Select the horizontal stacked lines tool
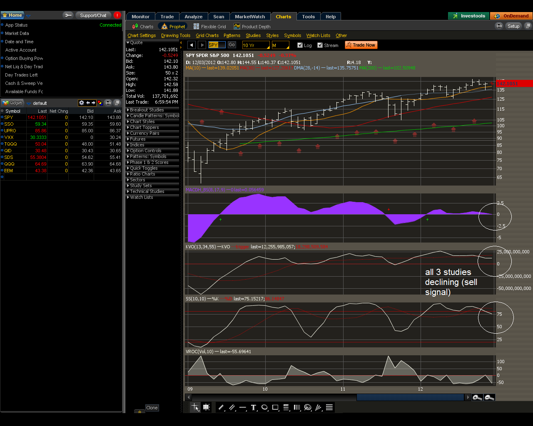The width and height of the screenshot is (533, 426). coord(329,407)
